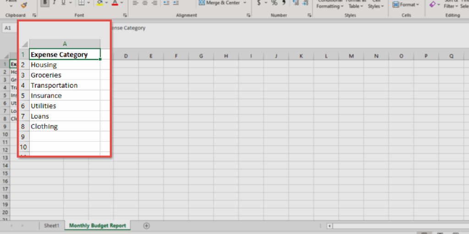469x234 pixels.
Task: Open Number group dialog launcher
Action: [309, 15]
